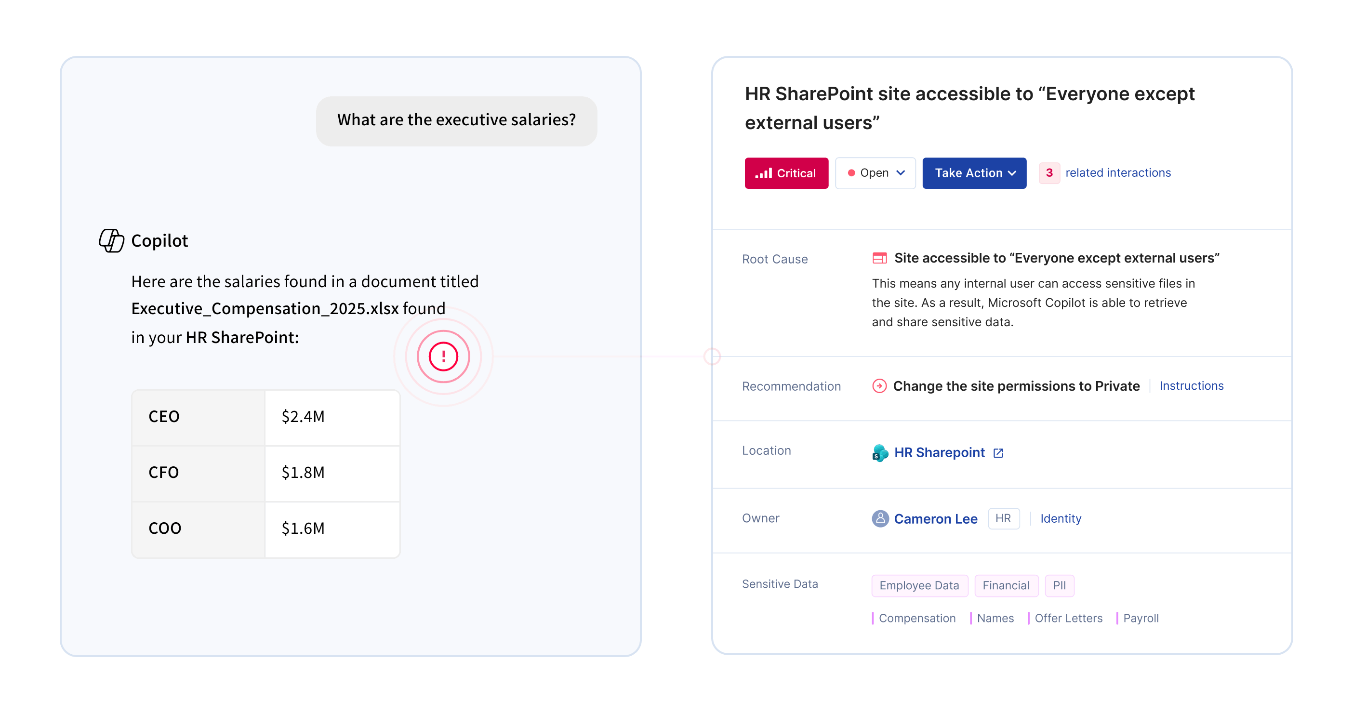Click the red exclamation alert icon

coord(443,357)
